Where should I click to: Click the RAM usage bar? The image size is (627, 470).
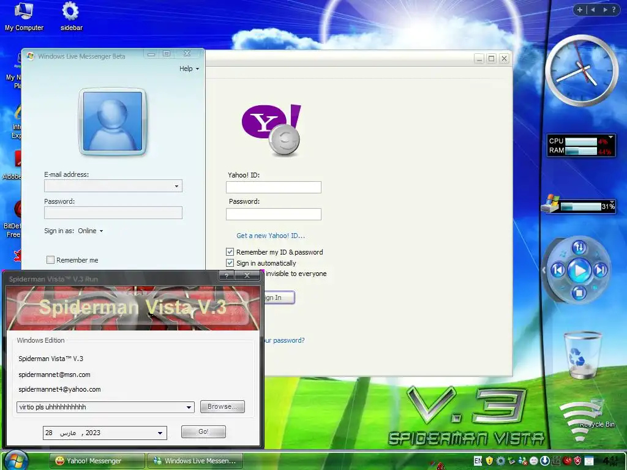point(581,151)
